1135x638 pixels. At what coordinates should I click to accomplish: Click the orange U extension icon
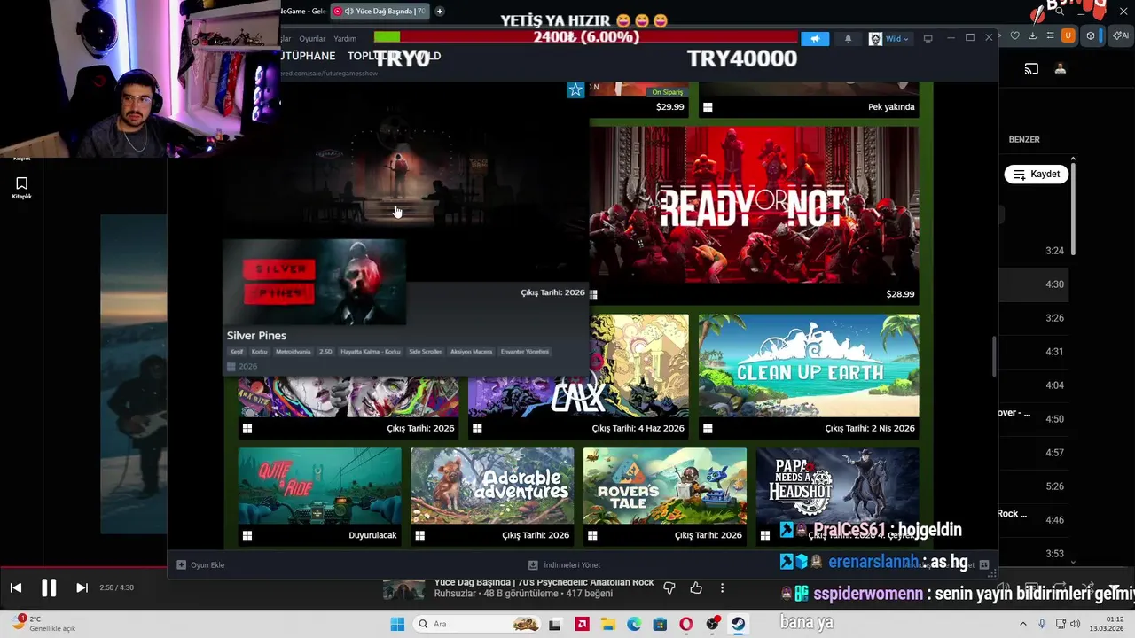click(x=1068, y=35)
